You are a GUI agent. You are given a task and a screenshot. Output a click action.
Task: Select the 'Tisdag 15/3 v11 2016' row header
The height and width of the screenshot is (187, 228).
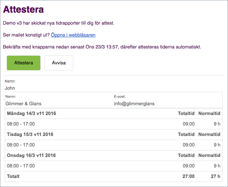[30, 135]
